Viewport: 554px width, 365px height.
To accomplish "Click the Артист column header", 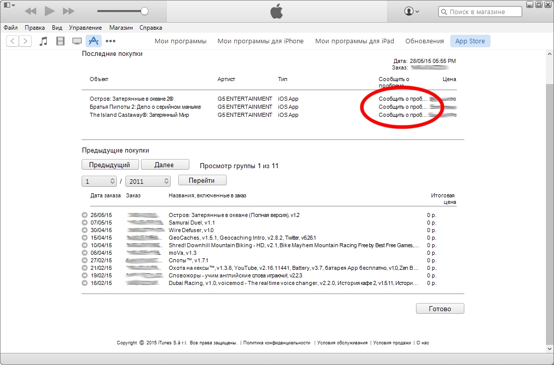I will coord(226,79).
